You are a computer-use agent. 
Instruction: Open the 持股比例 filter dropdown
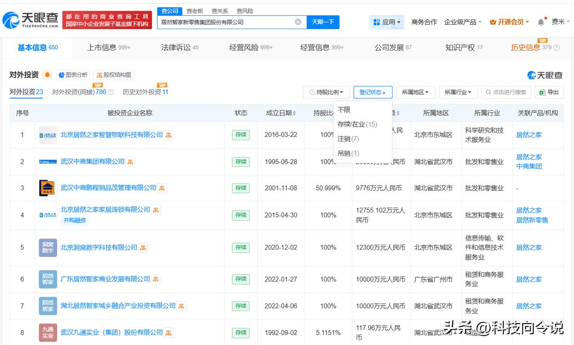326,92
